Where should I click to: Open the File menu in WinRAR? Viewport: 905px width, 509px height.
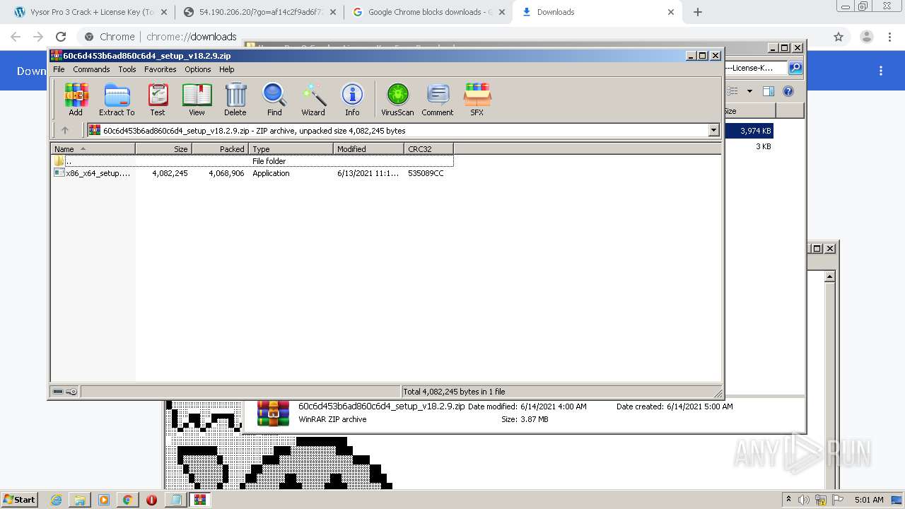(x=59, y=69)
